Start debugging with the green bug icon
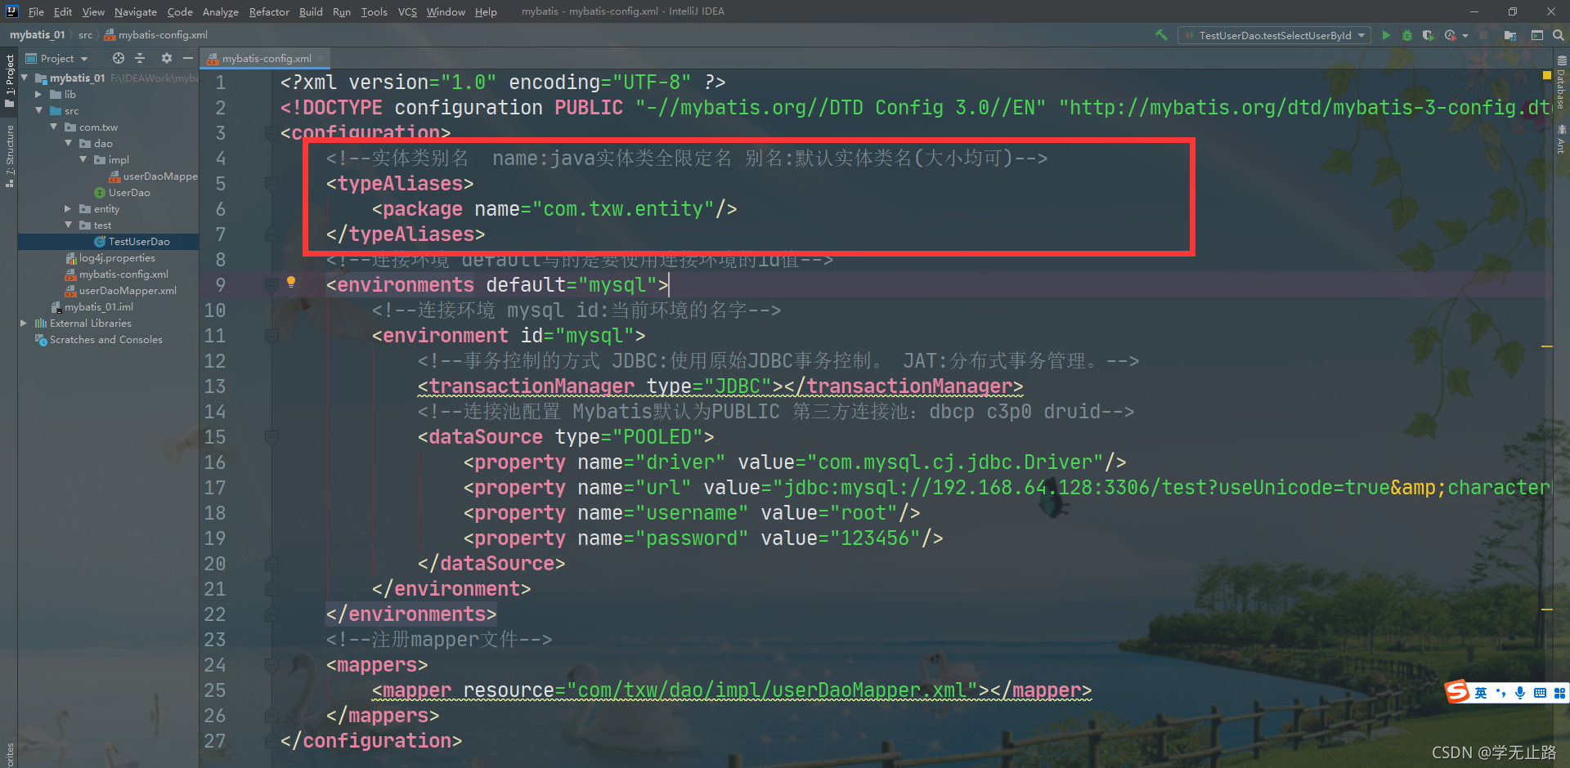Screen dimensions: 1570x768 coord(1407,35)
